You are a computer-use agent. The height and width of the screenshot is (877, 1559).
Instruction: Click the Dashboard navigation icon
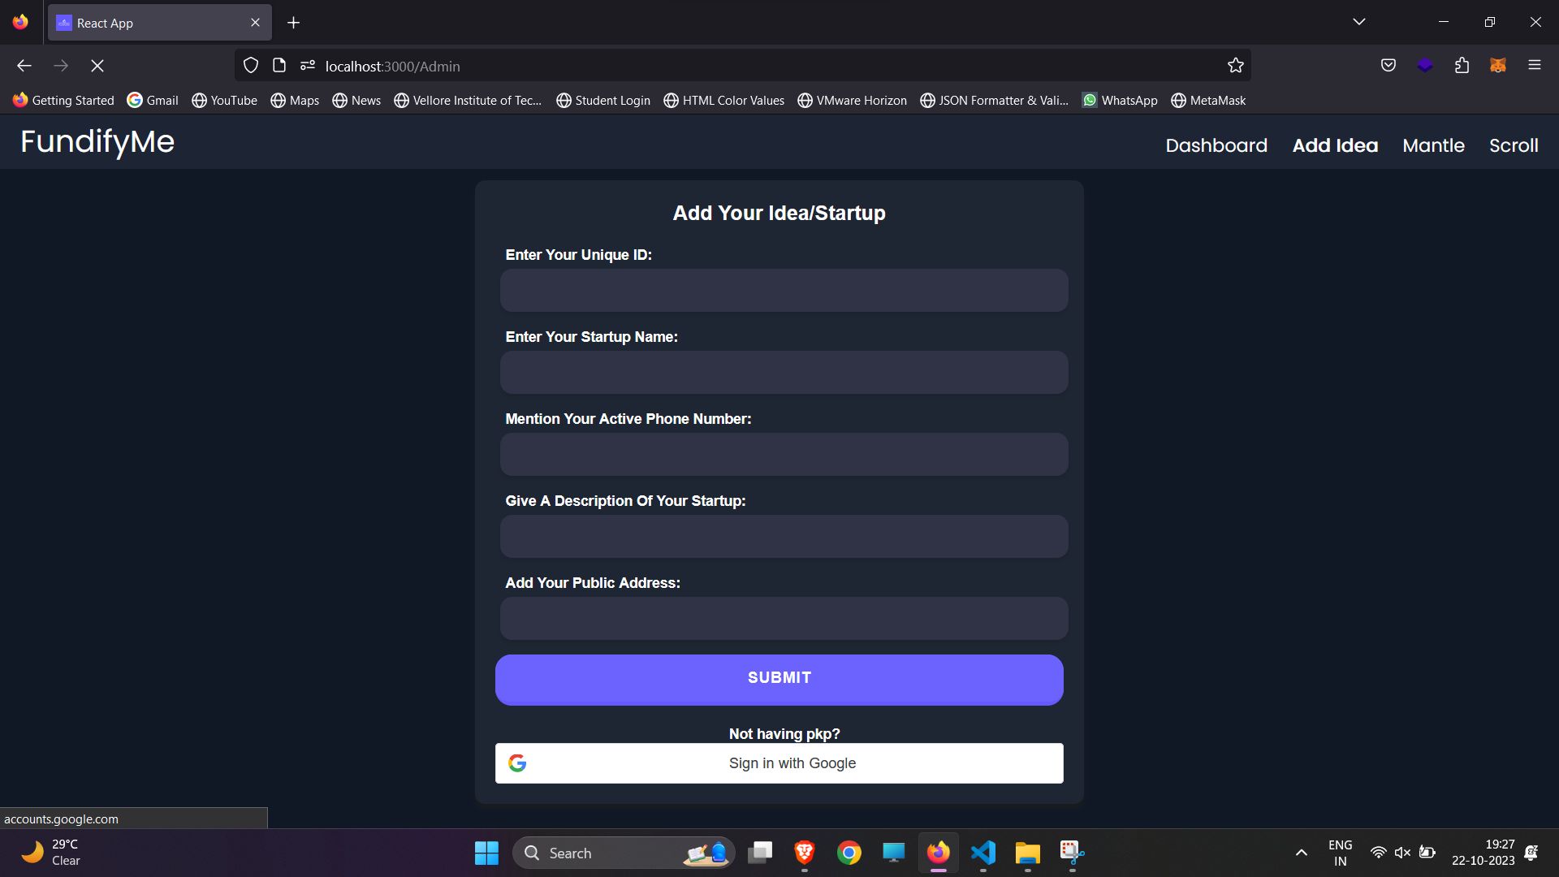1216,144
